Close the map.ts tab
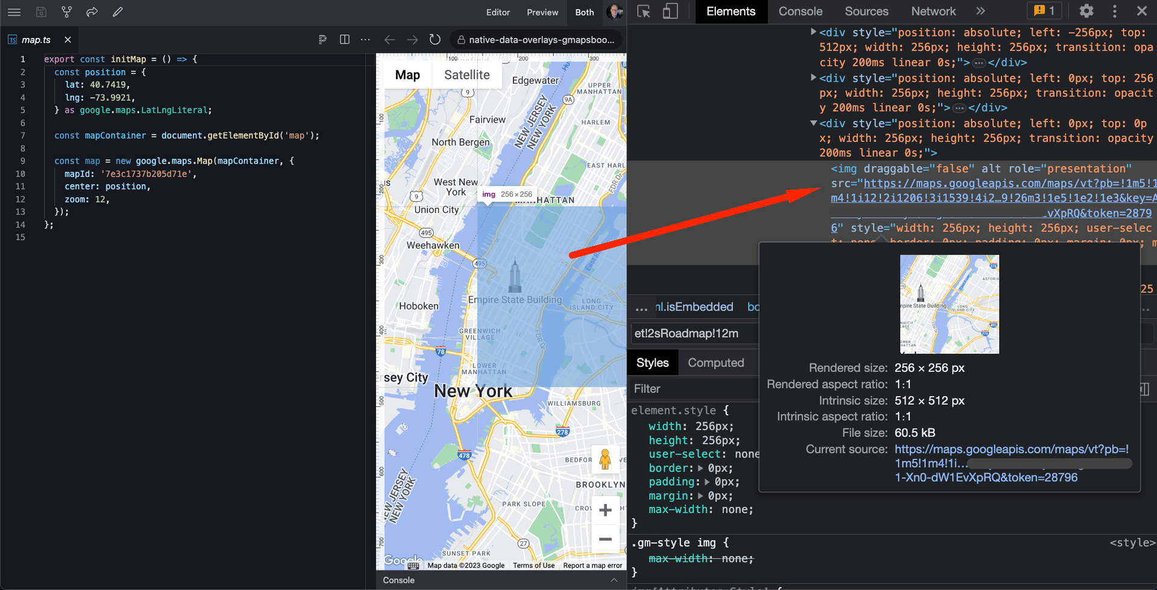 [x=67, y=40]
